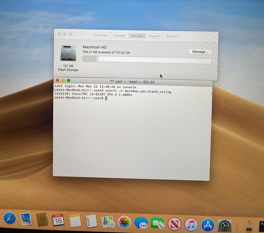Open the Messages app in the Dock
The width and height of the screenshot is (264, 233).
pos(141,223)
